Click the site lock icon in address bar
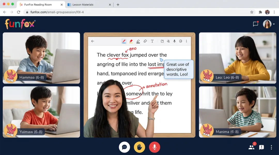The width and height of the screenshot is (279, 155). click(x=27, y=12)
